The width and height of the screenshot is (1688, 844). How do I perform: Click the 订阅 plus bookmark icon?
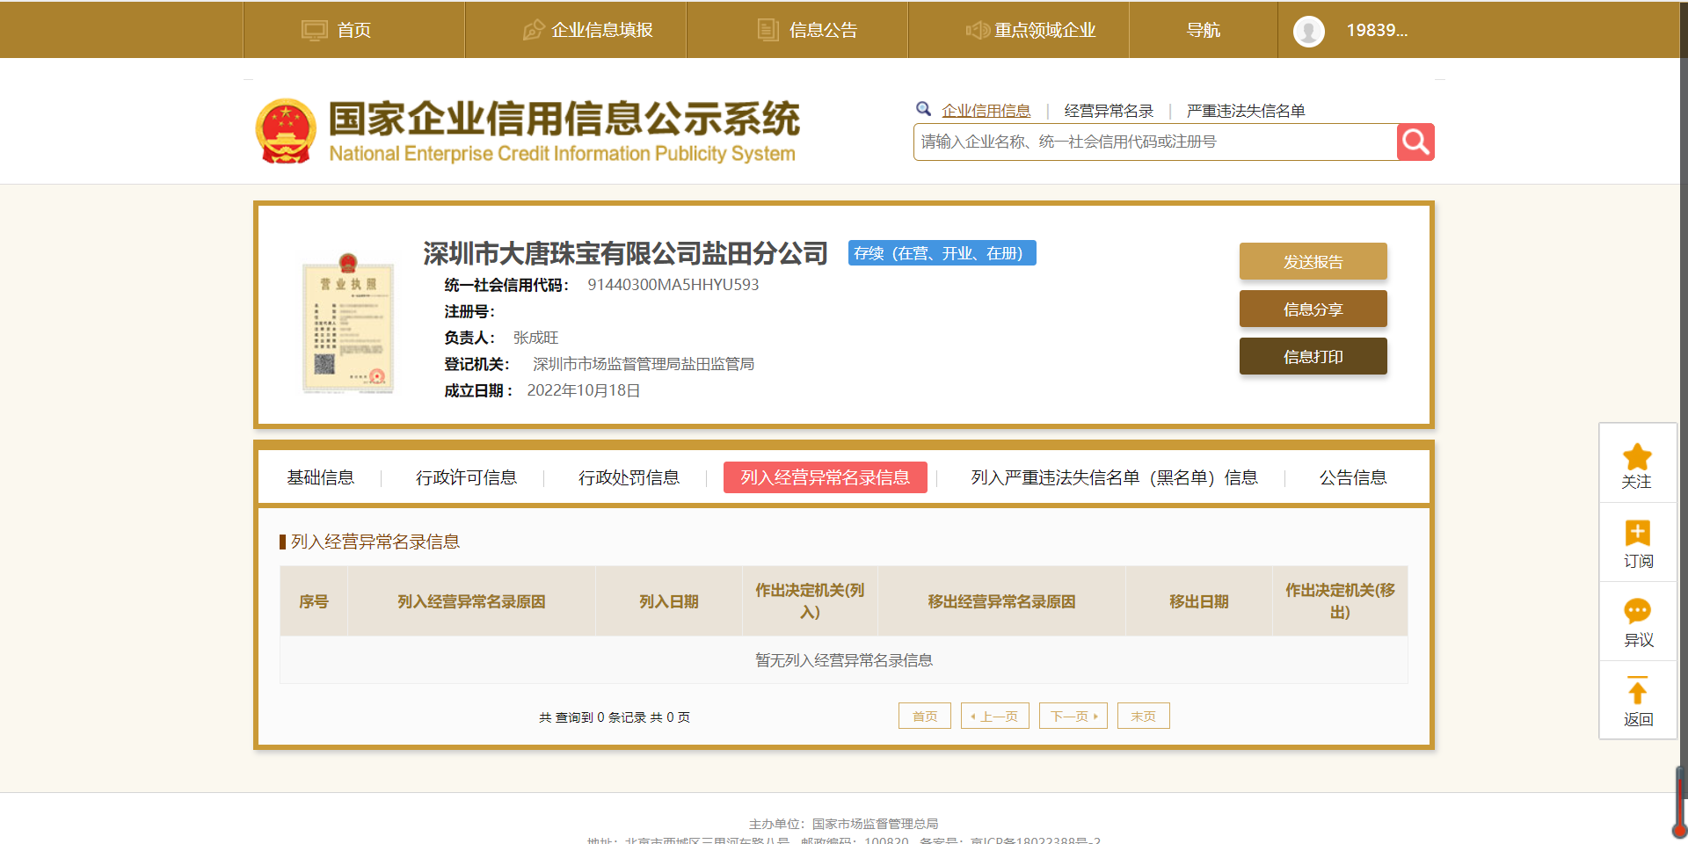point(1637,533)
